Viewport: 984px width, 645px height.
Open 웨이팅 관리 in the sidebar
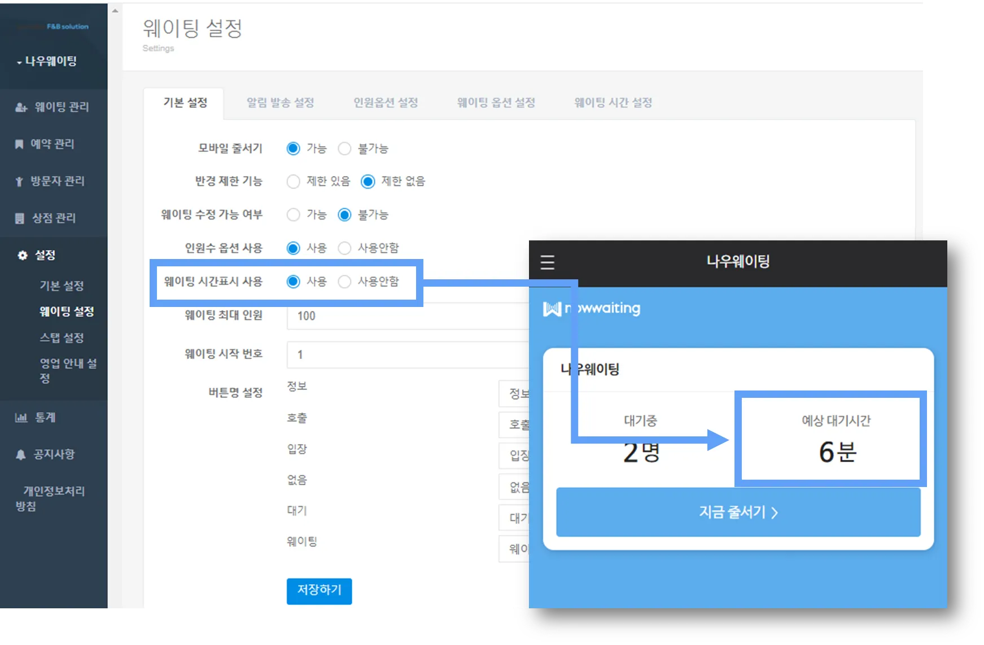[54, 107]
